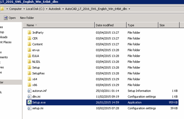Expand dropdown arrow after Autodesk breadcrumb
The image size is (184, 119).
(63, 9)
